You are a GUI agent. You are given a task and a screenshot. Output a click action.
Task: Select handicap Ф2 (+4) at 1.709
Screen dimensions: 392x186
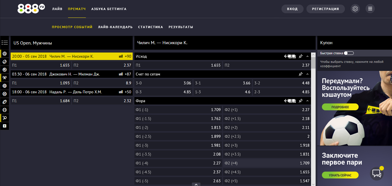(267, 163)
